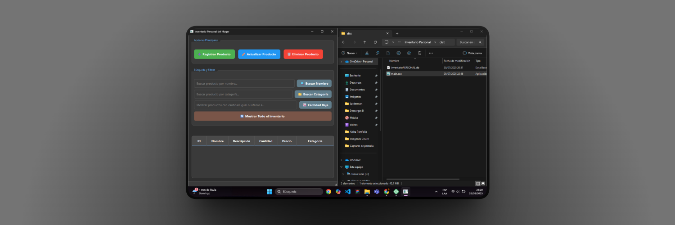Image resolution: width=675 pixels, height=225 pixels.
Task: Switch to details view in status bar
Action: click(x=478, y=184)
